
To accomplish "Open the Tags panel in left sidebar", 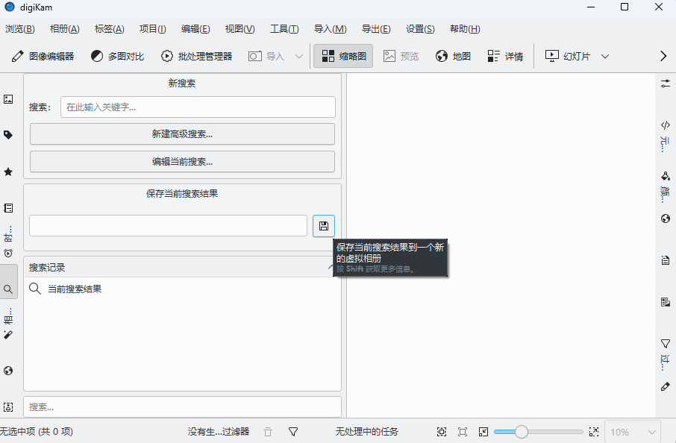I will pos(8,135).
